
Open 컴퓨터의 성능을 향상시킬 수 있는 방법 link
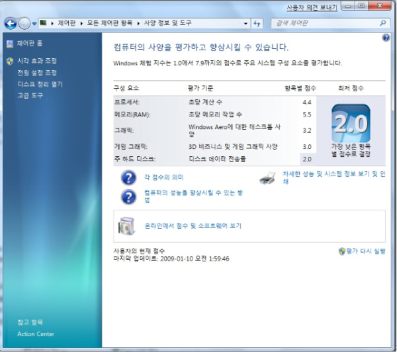coord(193,197)
